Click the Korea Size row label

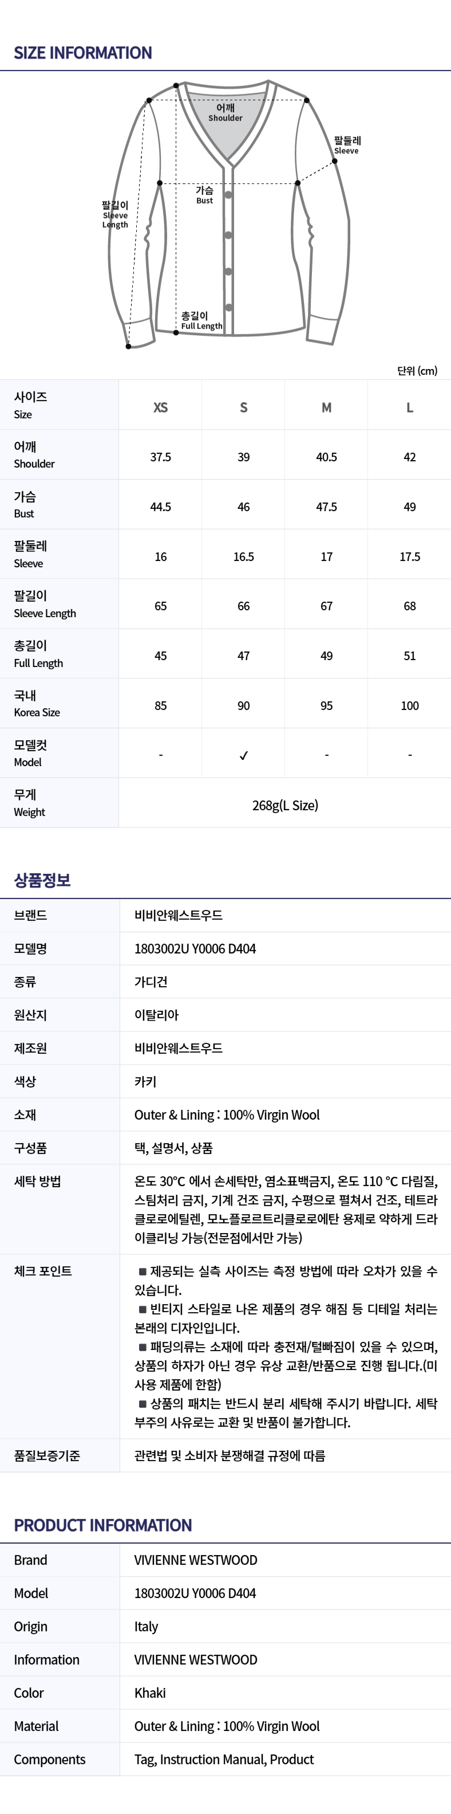pyautogui.click(x=37, y=704)
